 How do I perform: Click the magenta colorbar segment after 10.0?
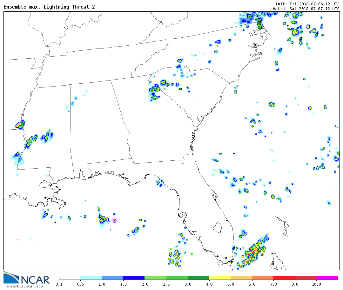click(x=327, y=278)
